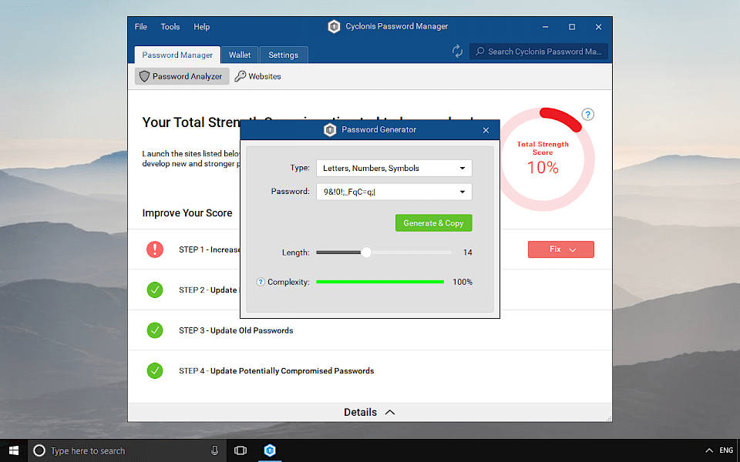Image resolution: width=740 pixels, height=462 pixels.
Task: Click the red warning icon for Step 1
Action: (155, 249)
